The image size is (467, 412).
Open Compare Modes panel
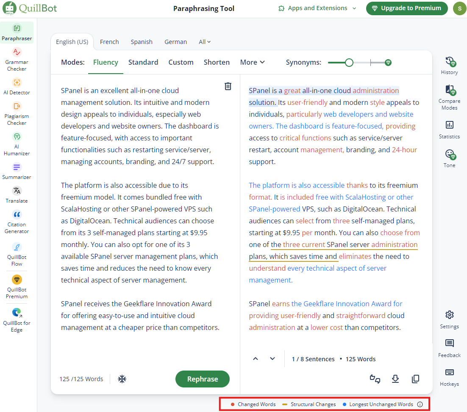pyautogui.click(x=450, y=97)
